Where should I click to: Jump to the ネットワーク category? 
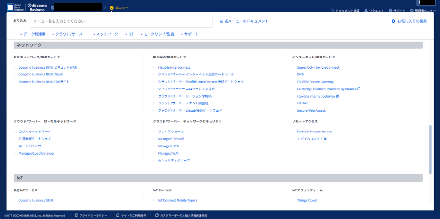105,34
